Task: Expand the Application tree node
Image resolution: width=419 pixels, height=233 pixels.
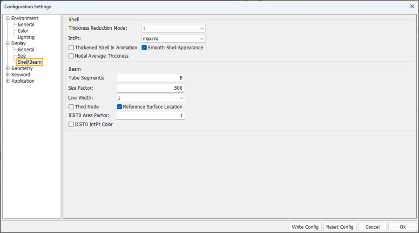Action: click(x=7, y=81)
